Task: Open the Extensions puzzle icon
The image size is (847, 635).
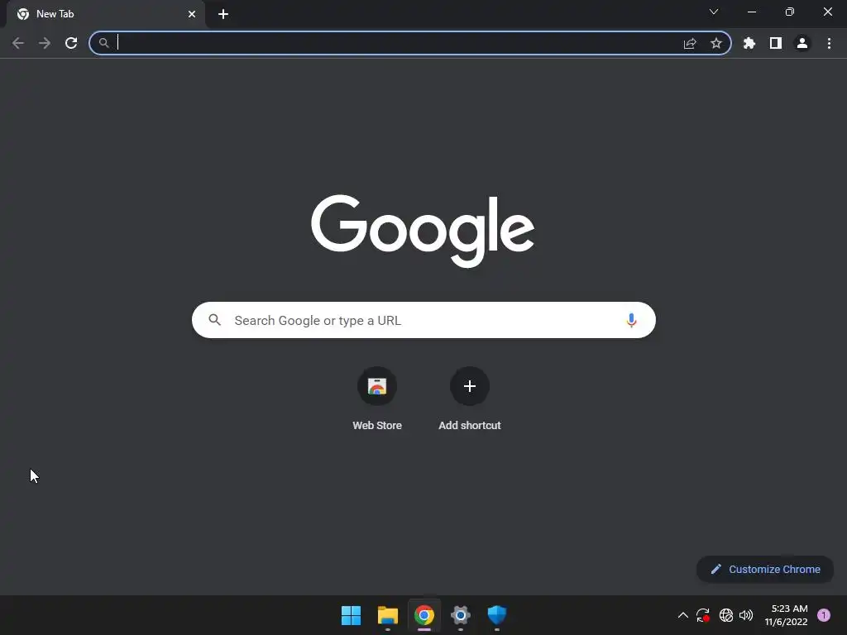Action: point(749,43)
